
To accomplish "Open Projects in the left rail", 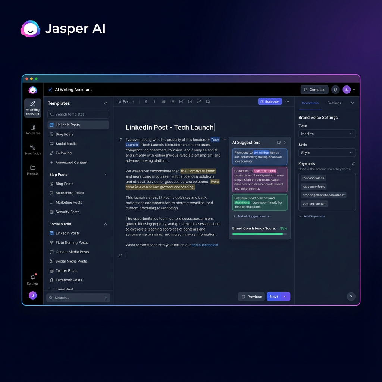I will click(33, 170).
